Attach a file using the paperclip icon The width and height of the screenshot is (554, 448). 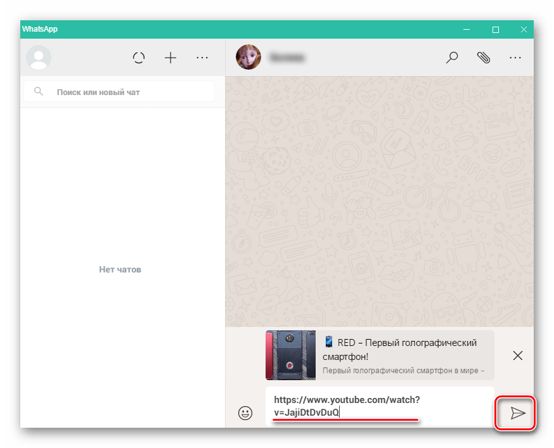pyautogui.click(x=484, y=58)
